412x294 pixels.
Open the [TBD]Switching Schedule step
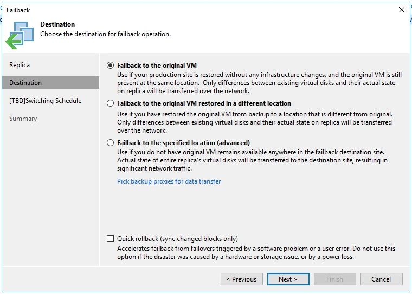[x=45, y=101]
